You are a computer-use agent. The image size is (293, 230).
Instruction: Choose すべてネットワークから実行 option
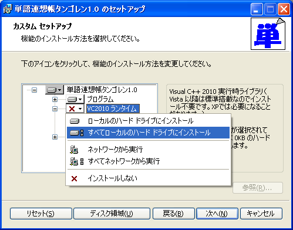tap(148, 161)
